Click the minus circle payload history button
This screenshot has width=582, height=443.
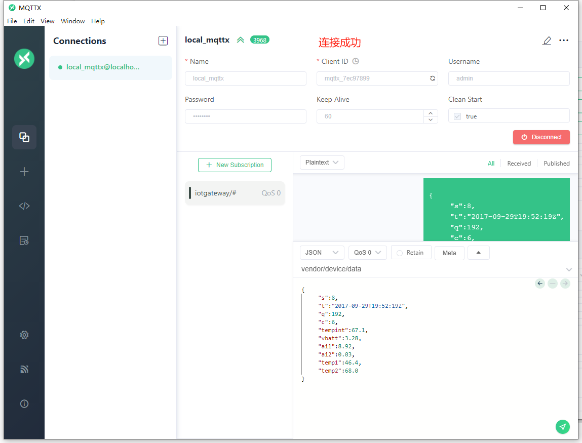(x=553, y=284)
